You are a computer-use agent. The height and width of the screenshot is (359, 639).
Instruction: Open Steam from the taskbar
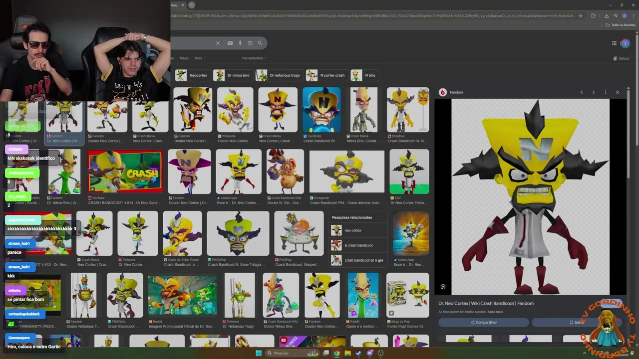tap(358, 353)
